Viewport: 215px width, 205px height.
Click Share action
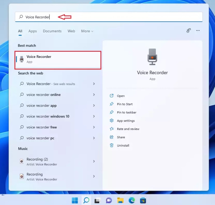click(121, 137)
